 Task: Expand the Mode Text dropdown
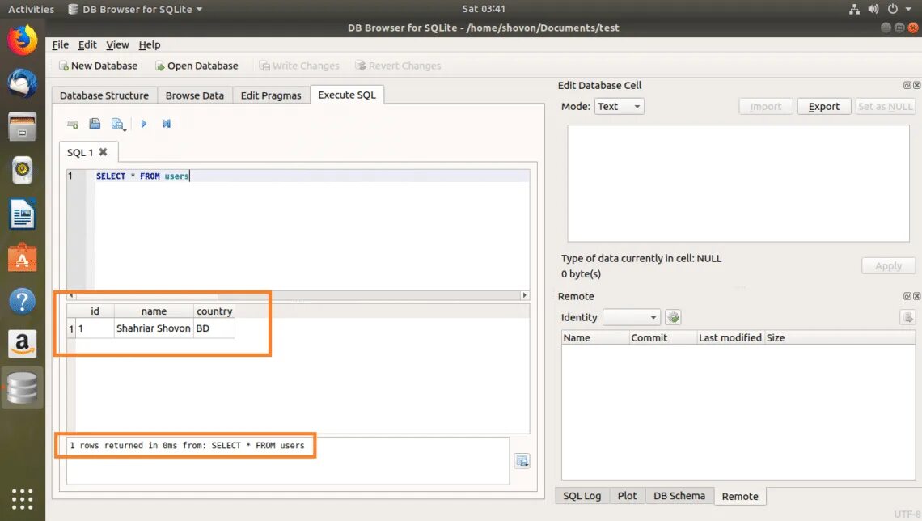coord(620,107)
